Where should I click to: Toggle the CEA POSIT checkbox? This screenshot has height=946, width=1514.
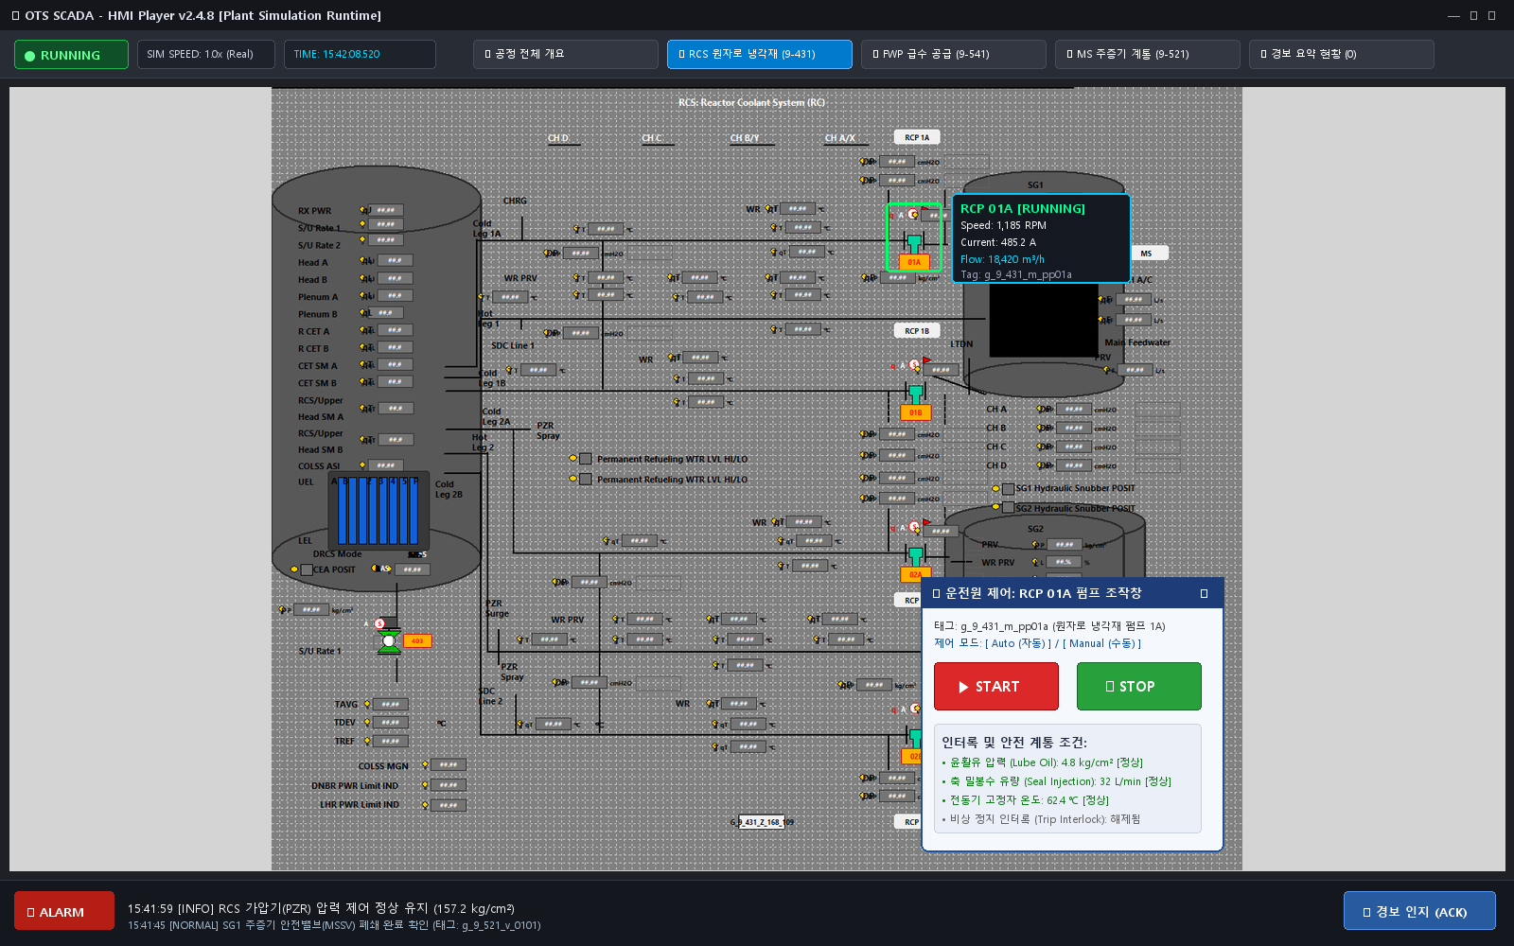click(307, 569)
